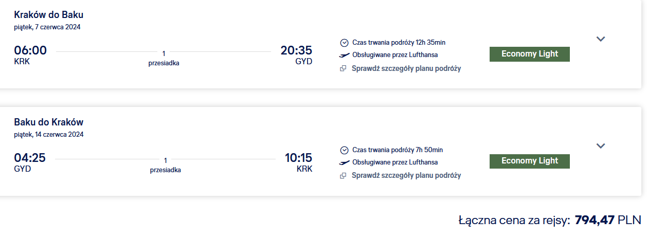Select Economy Light badge on outbound flight
Image resolution: width=647 pixels, height=238 pixels.
[x=530, y=54]
